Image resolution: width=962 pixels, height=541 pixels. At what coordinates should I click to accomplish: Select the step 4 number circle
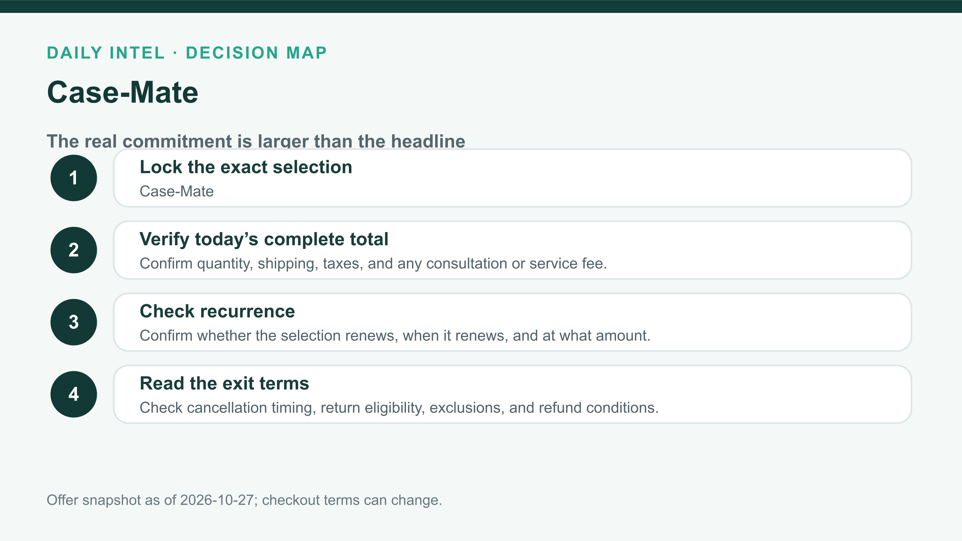(x=73, y=394)
